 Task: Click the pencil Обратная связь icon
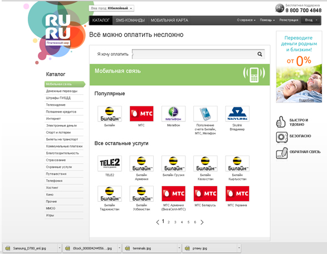pos(281,153)
